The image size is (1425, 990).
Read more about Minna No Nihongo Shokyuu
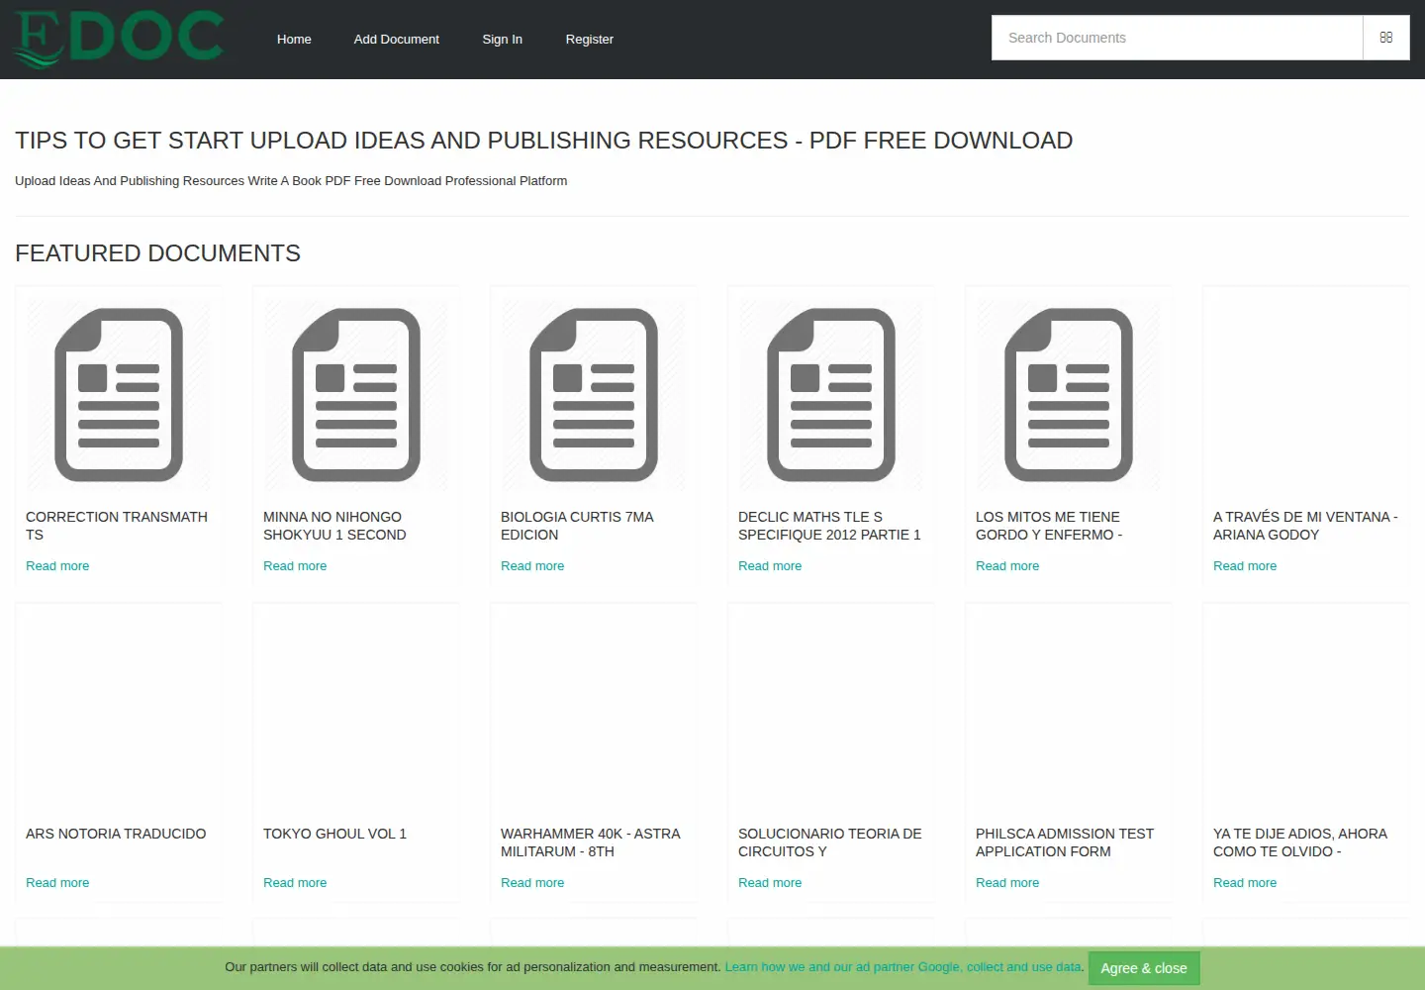point(295,566)
